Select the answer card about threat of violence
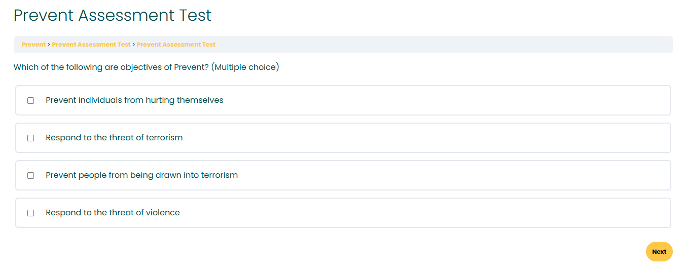 click(x=343, y=213)
